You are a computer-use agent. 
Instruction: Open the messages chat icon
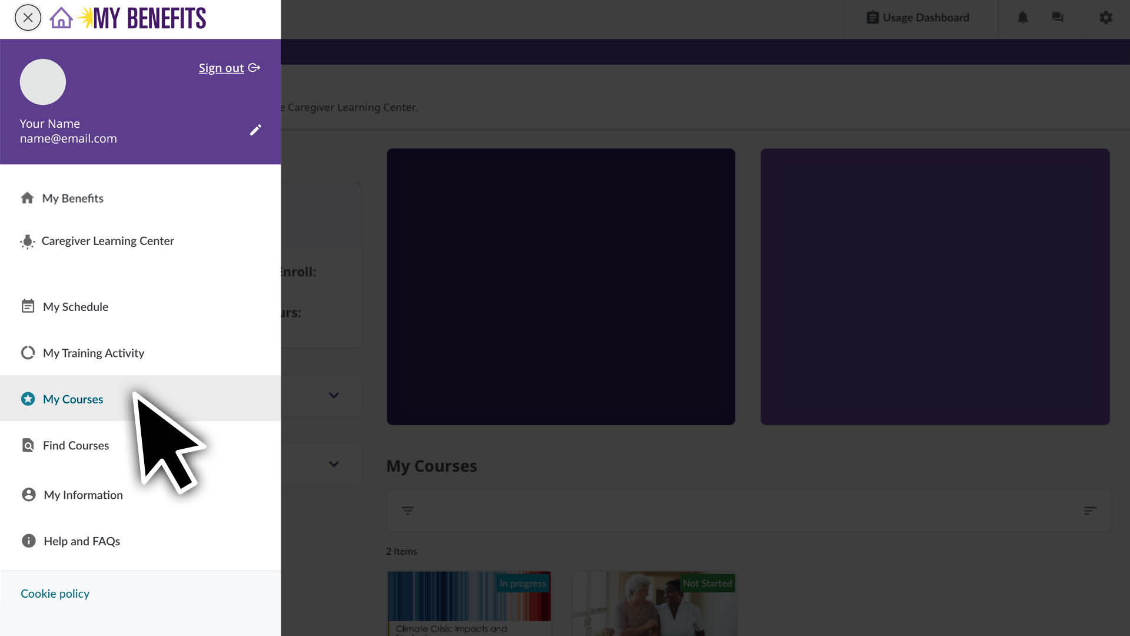[1057, 18]
